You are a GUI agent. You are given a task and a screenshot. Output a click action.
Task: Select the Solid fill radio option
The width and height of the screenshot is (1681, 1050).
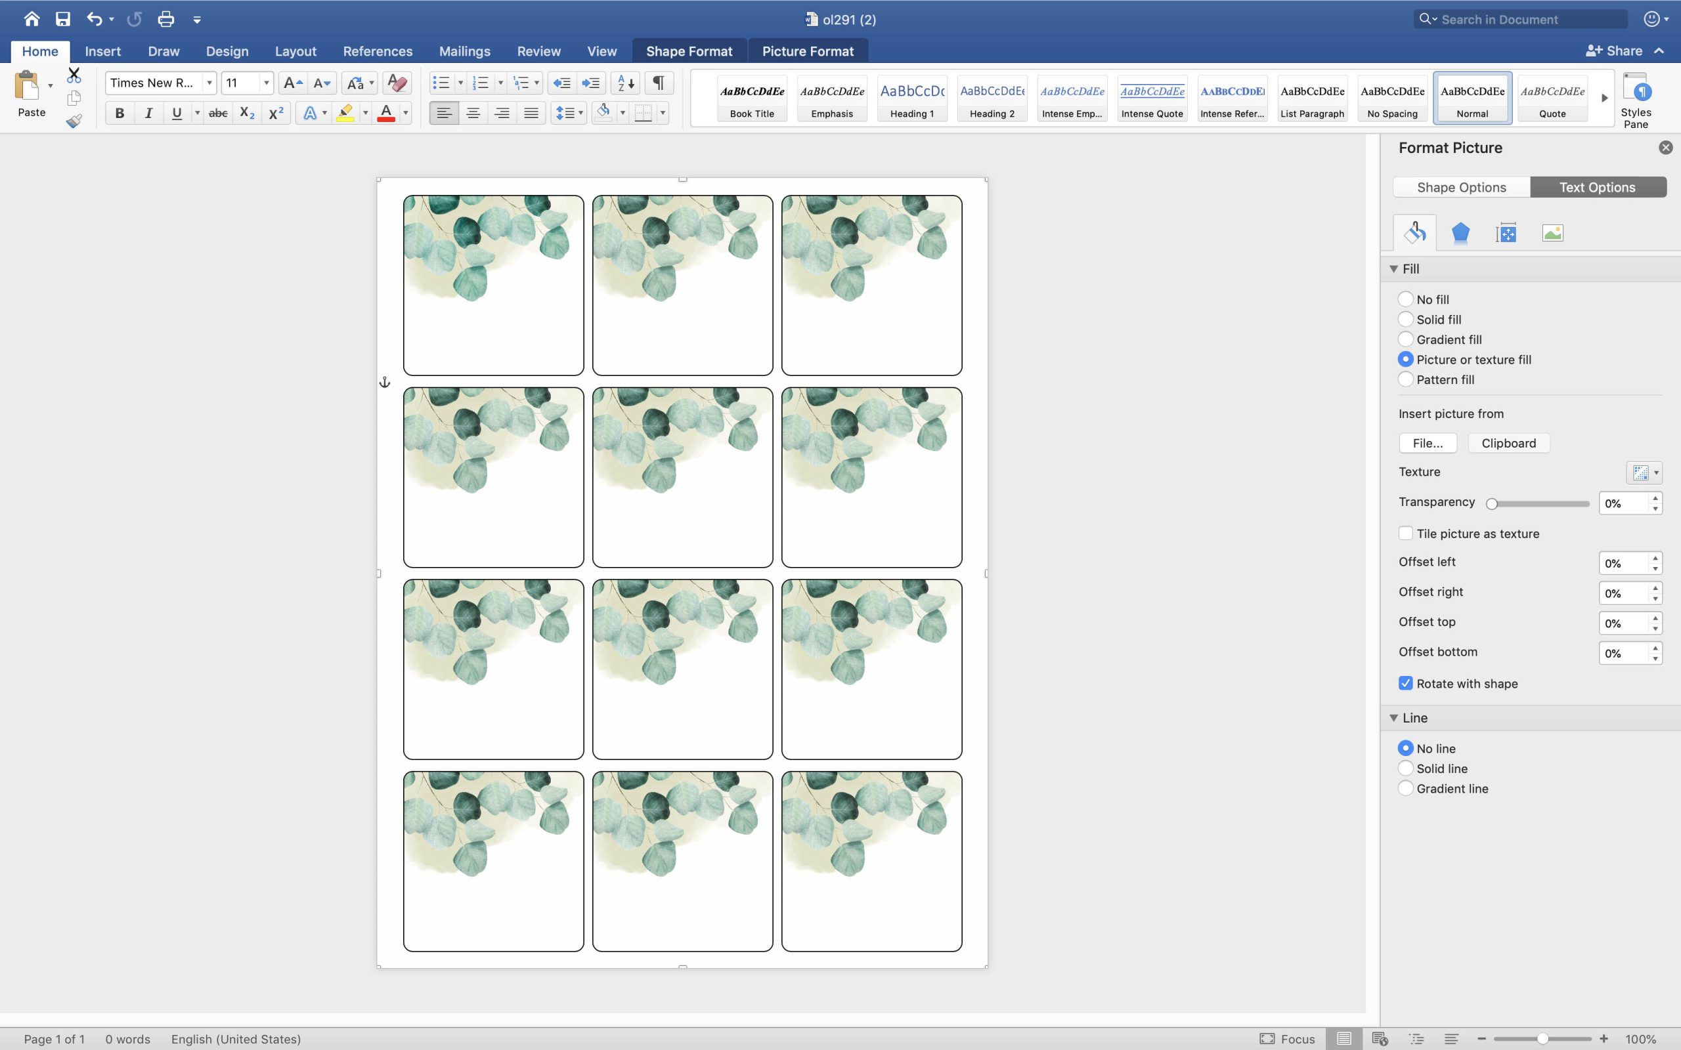[x=1405, y=320]
